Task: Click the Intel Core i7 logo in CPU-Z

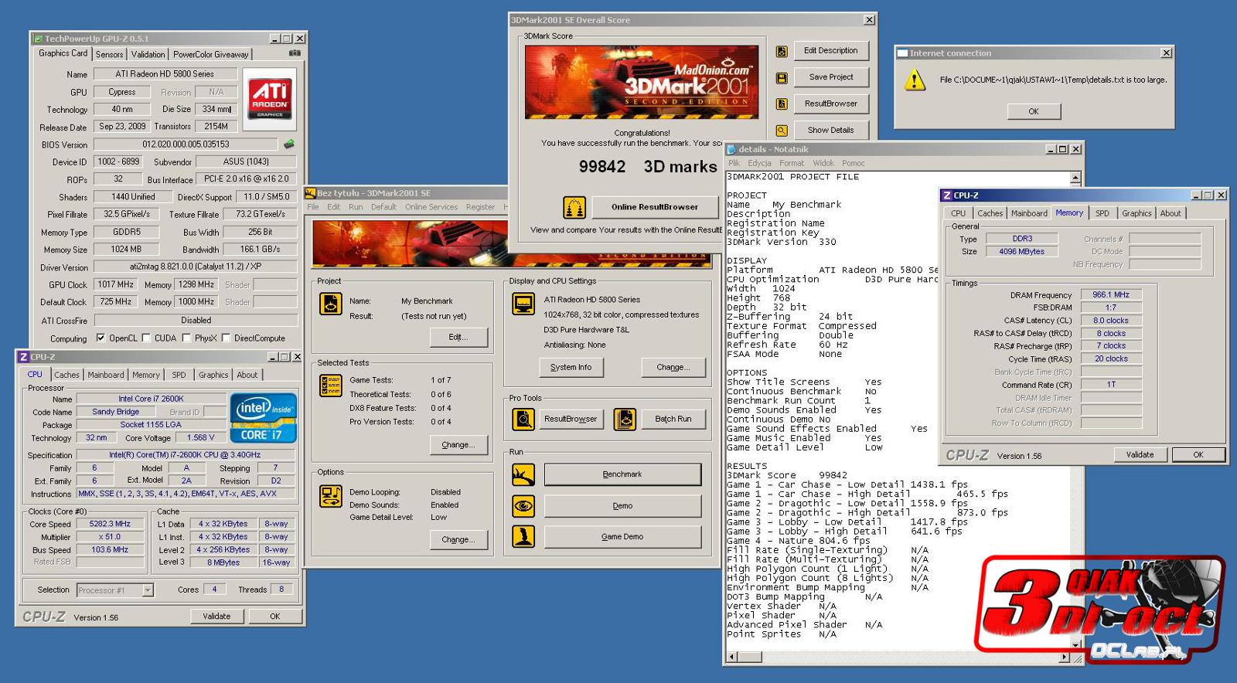Action: pos(264,418)
